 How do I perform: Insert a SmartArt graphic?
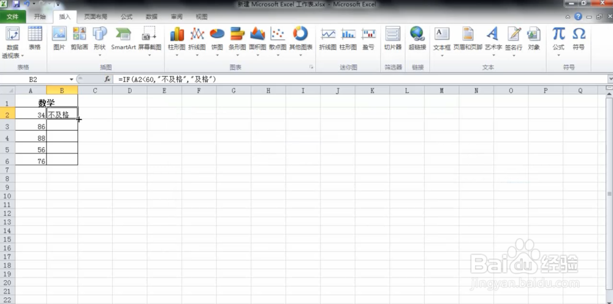123,39
